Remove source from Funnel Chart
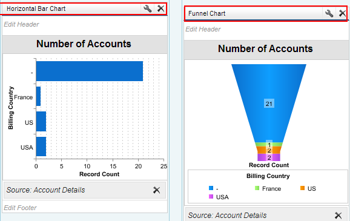 click(338, 215)
